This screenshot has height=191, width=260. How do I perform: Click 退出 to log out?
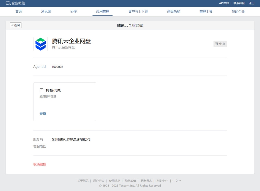[x=251, y=3]
